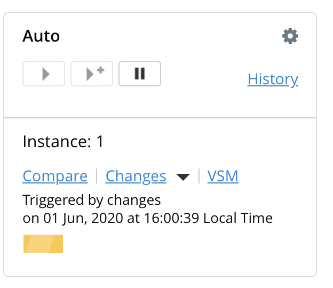
Task: Click the Auto pipeline name heading
Action: pyautogui.click(x=41, y=36)
